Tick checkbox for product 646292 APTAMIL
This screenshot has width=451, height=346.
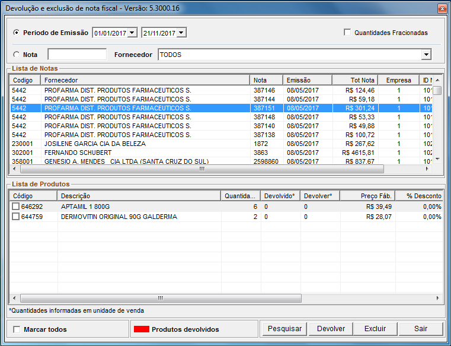coord(15,207)
